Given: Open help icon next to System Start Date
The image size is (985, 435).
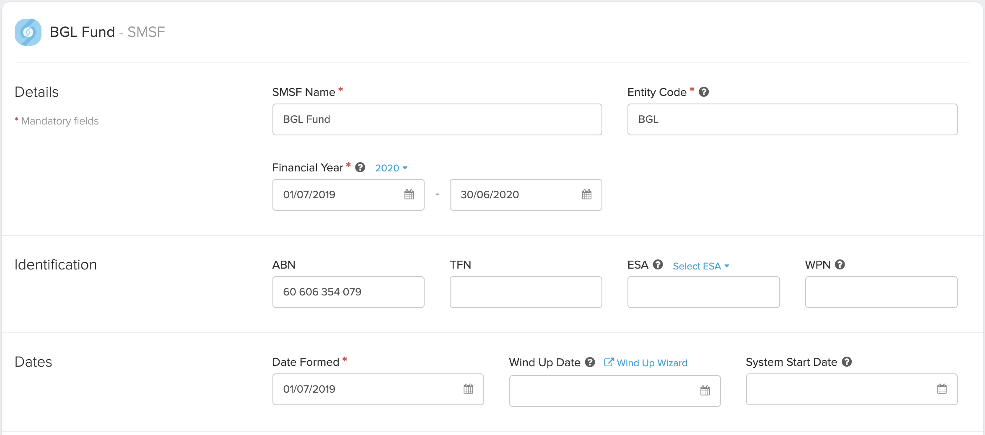Looking at the screenshot, I should click(847, 362).
